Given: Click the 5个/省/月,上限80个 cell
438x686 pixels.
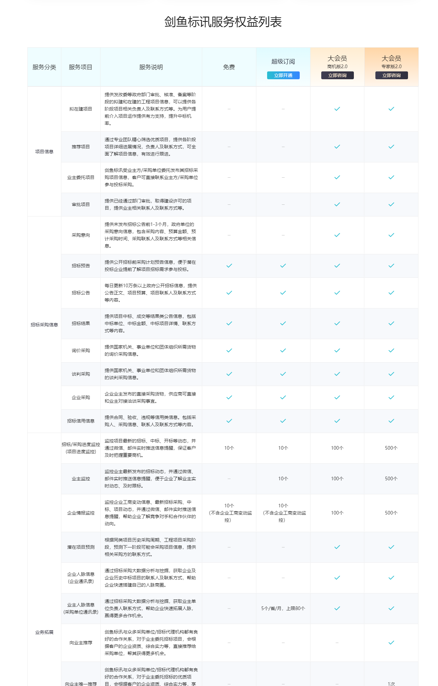Looking at the screenshot, I should click(x=283, y=608).
